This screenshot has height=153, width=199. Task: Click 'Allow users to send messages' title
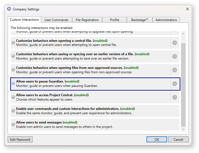[x=39, y=122]
